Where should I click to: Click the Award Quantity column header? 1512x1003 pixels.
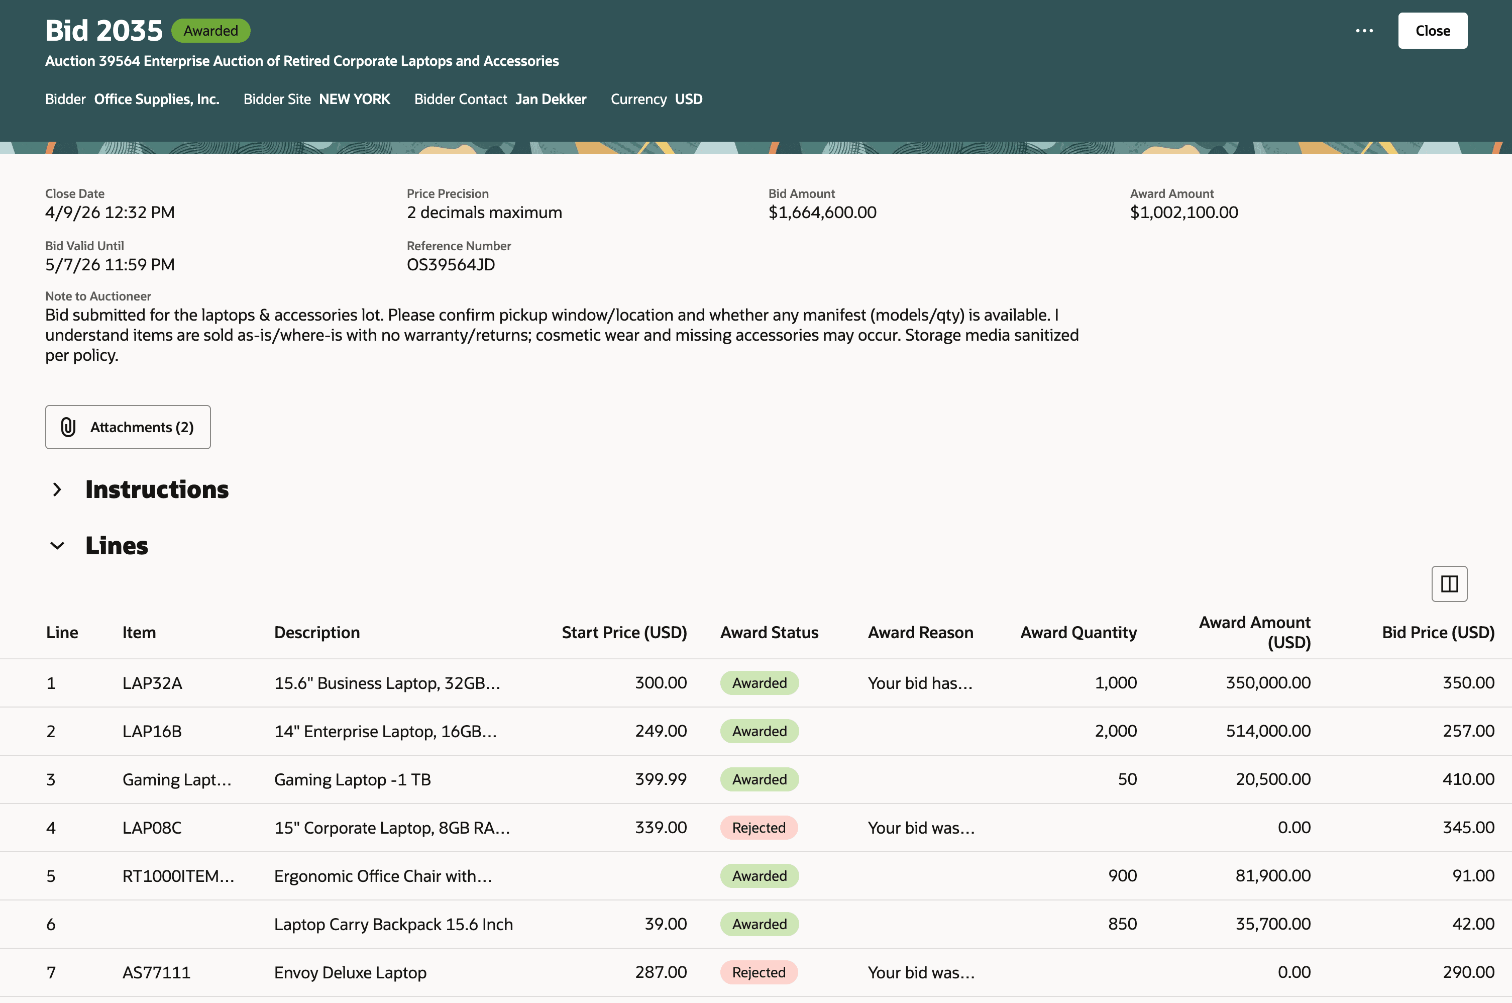pos(1078,633)
